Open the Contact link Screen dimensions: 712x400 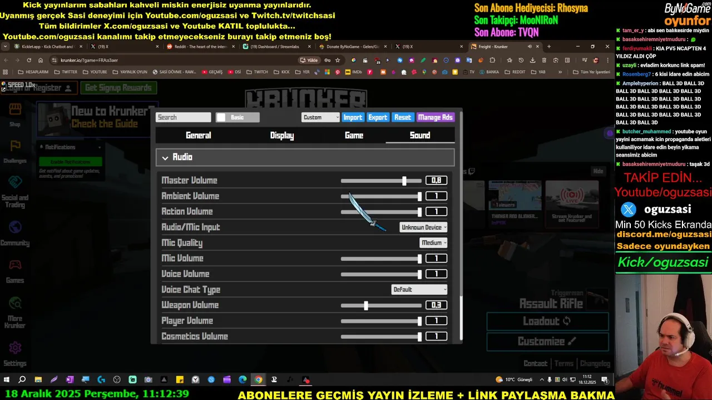[535, 363]
